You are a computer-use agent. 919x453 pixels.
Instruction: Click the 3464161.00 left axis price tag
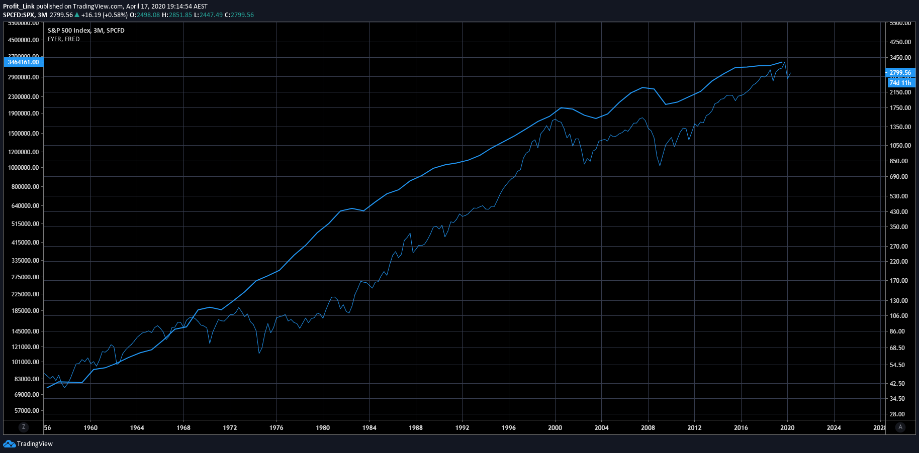coord(24,62)
